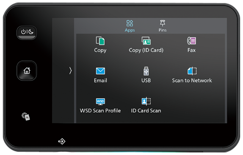Tap the data indicator diamond icon

[x=62, y=141]
